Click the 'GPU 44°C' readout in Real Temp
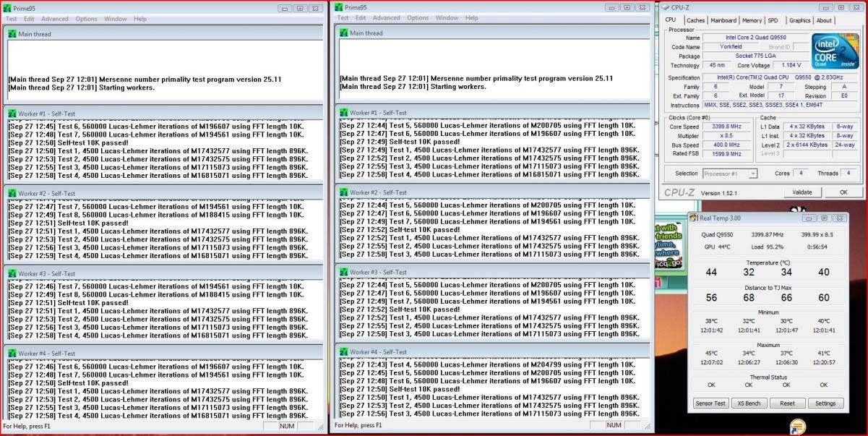Screen dimensions: 868x436 [x=716, y=247]
